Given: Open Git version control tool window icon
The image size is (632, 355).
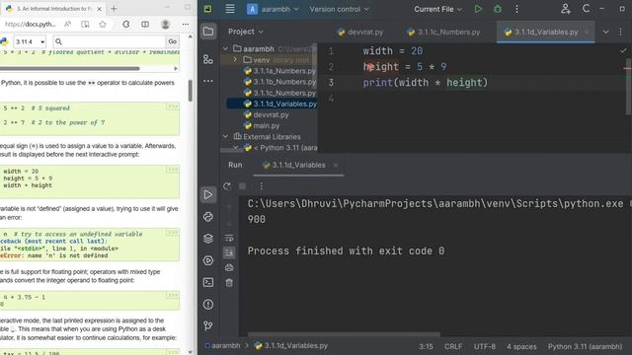Looking at the screenshot, I should point(208,325).
